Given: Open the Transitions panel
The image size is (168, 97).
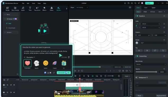Looking at the screenshot, I should (37, 9).
